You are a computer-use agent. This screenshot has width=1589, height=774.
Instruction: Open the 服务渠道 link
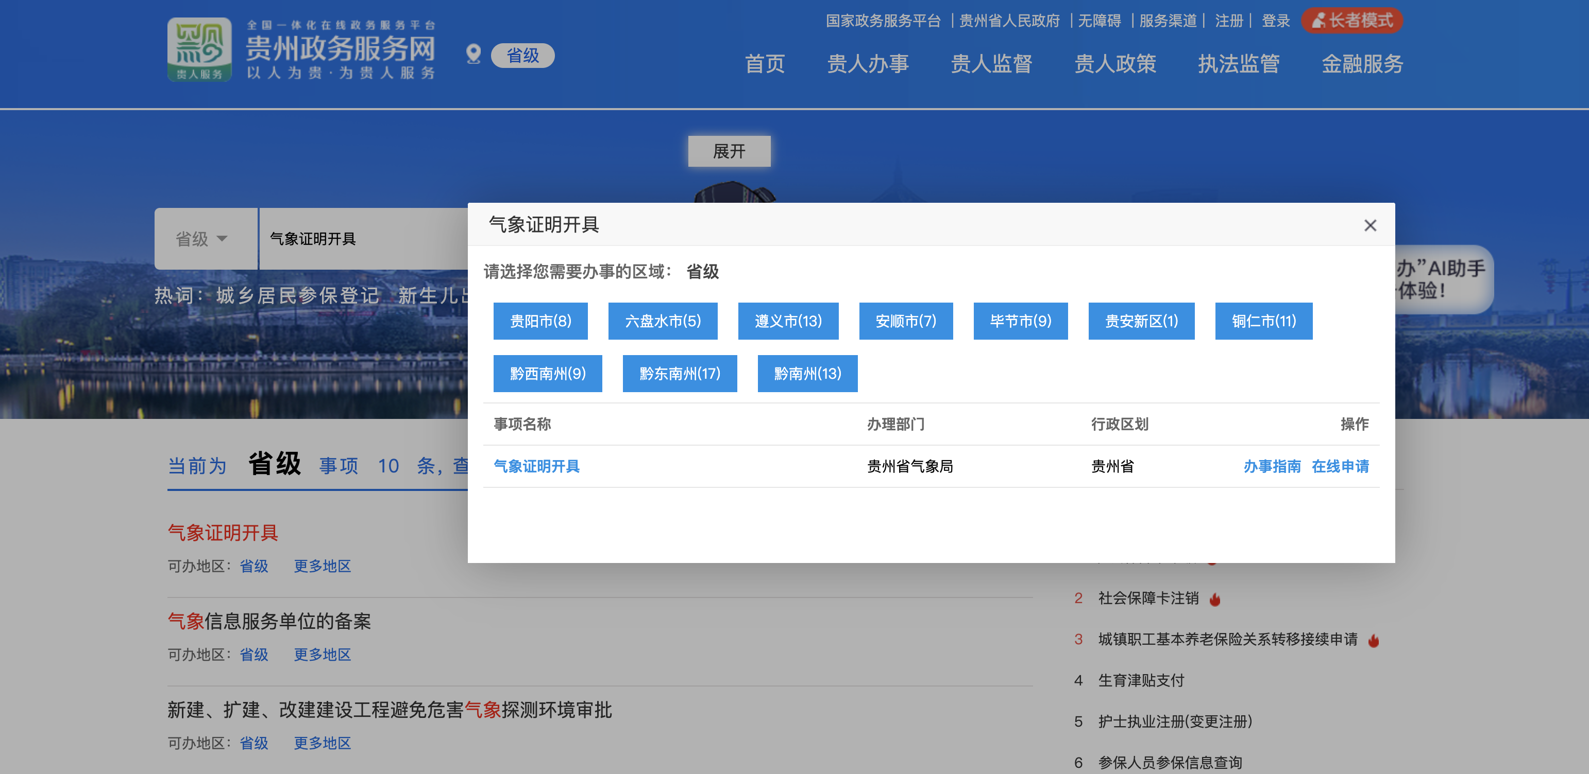pos(1168,21)
